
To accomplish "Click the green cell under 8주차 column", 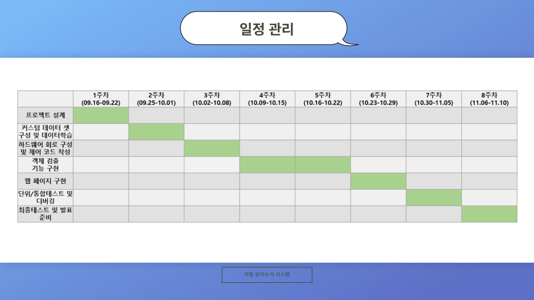I will 489,214.
